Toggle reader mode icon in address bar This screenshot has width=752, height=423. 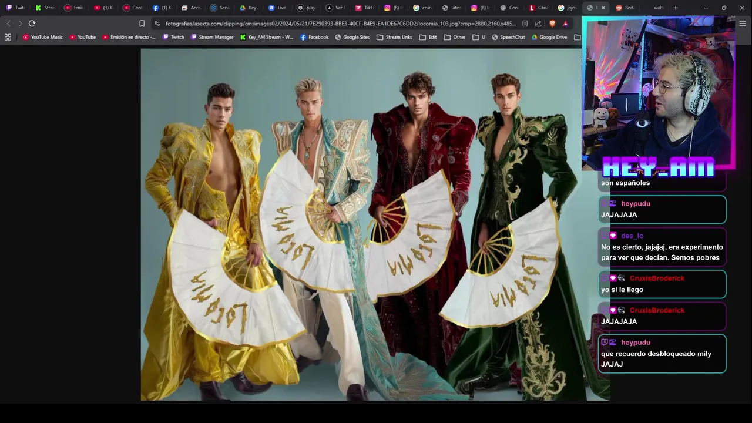click(525, 23)
